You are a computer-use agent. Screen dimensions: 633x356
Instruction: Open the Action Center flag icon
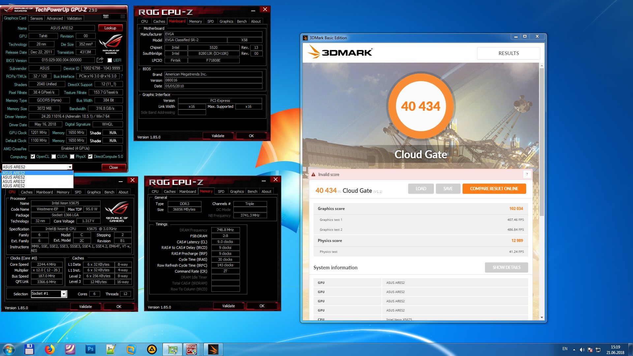590,350
